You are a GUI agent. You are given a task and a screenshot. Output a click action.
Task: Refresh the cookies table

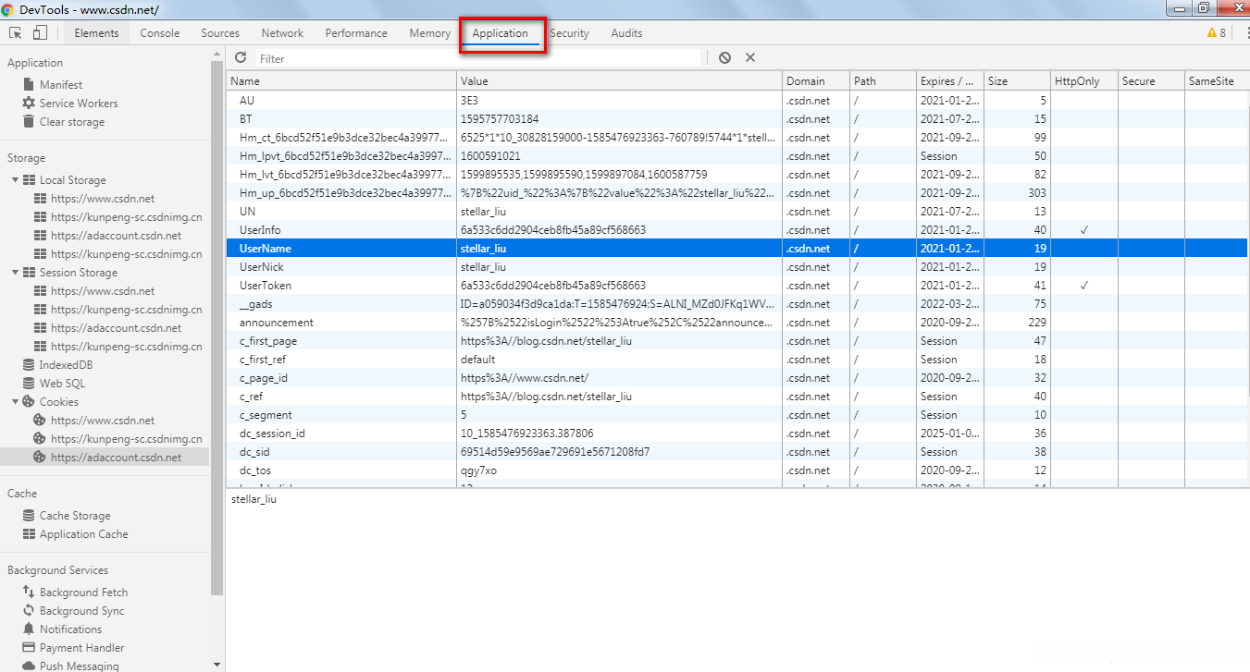click(241, 57)
